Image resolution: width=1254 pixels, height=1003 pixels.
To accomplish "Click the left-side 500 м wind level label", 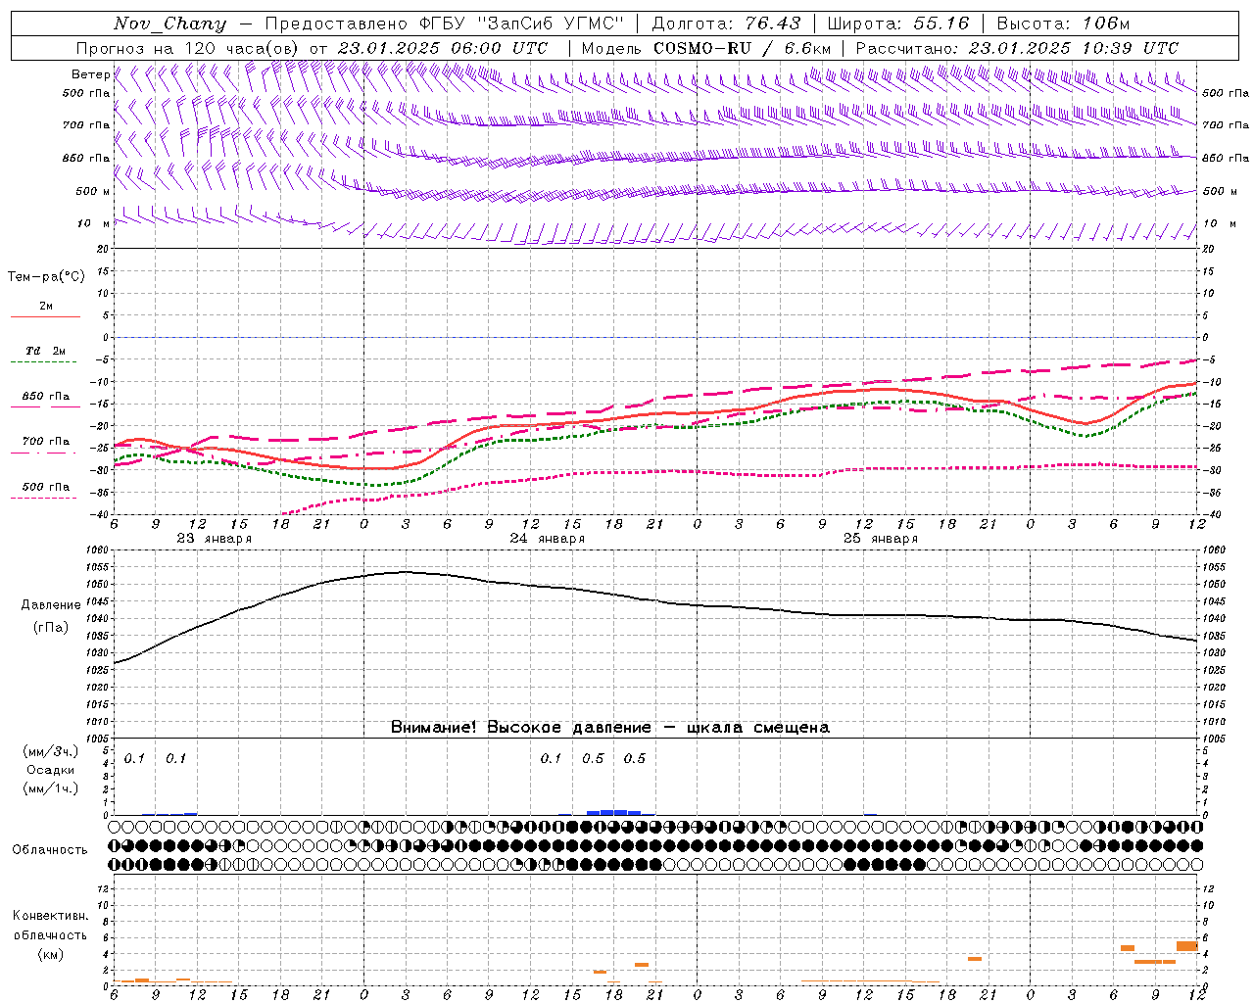I will (93, 191).
